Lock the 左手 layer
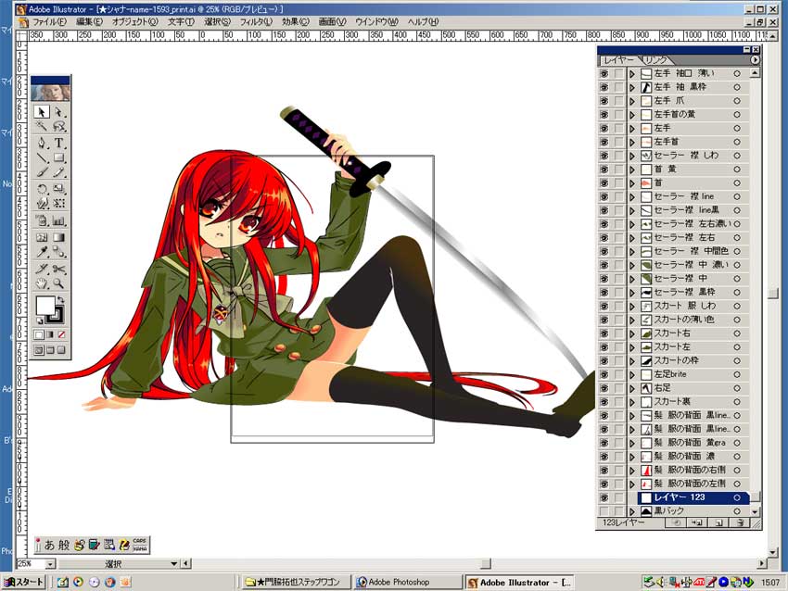The height and width of the screenshot is (591, 788). pyautogui.click(x=618, y=128)
